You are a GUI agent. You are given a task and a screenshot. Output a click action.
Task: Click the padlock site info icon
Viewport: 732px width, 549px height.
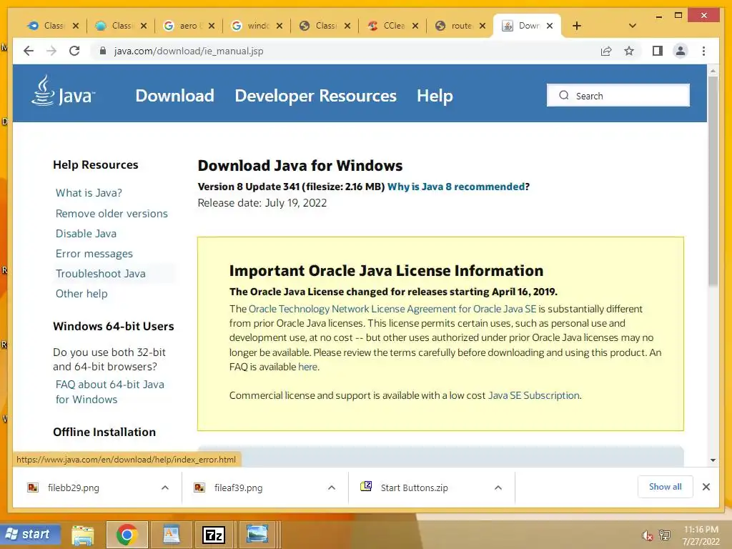pos(103,51)
